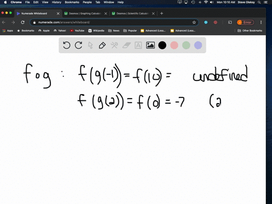Choose the black pen color
This screenshot has height=204, width=272.
(162, 45)
